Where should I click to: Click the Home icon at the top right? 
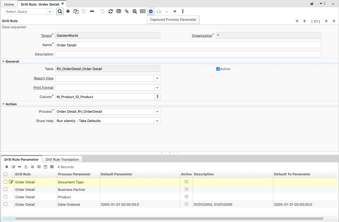click(312, 4)
